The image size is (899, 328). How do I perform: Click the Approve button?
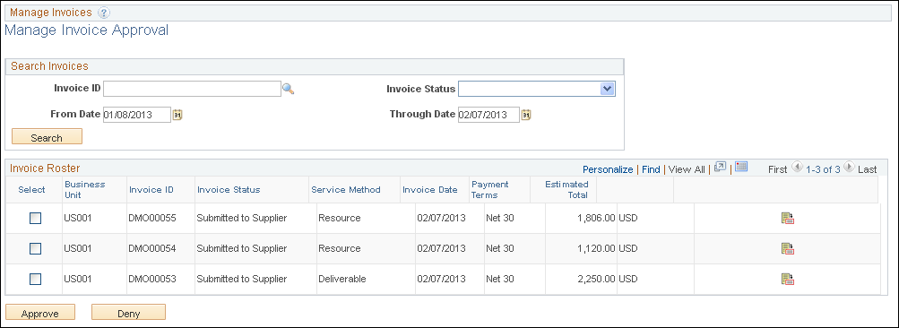40,313
